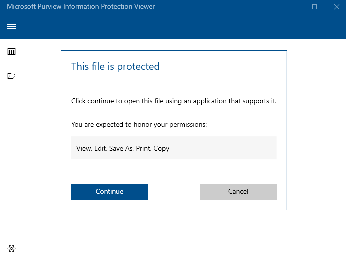346x260 pixels.
Task: Click the grid calendar icon in sidebar
Action: click(x=11, y=52)
